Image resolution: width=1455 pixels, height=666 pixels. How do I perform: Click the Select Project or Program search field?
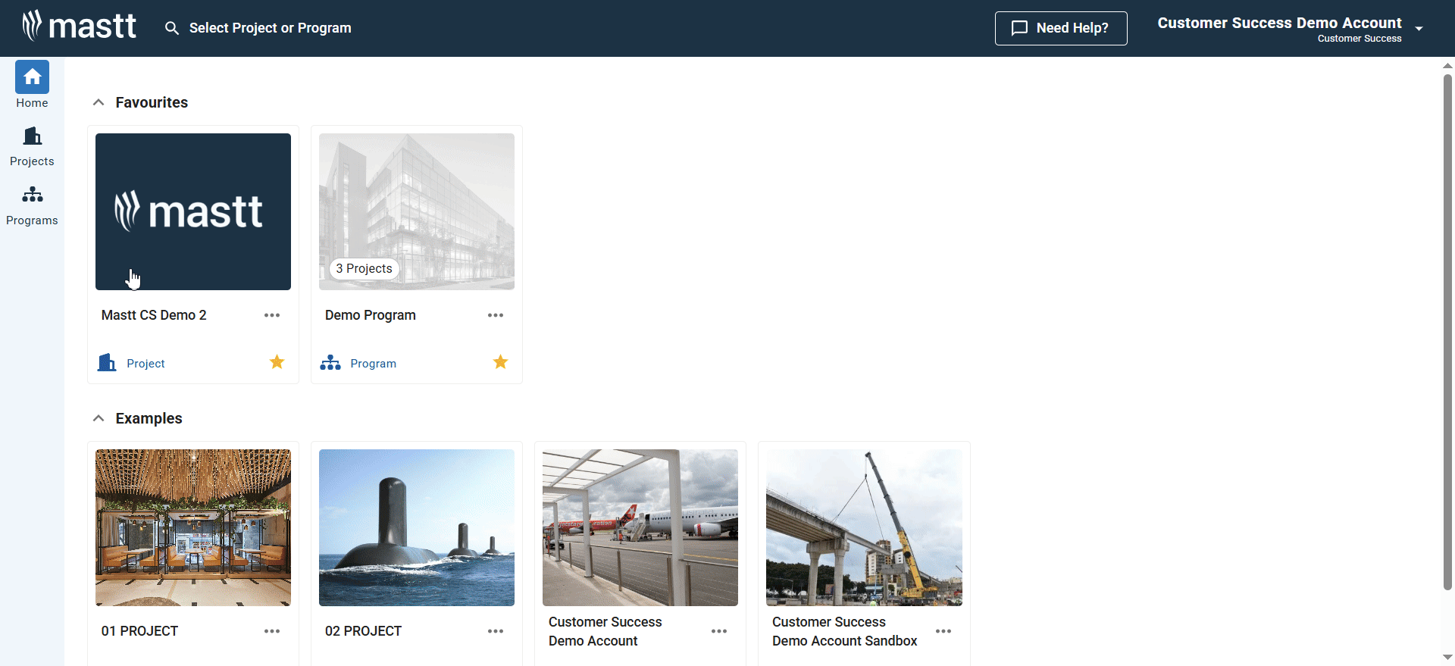coord(270,28)
